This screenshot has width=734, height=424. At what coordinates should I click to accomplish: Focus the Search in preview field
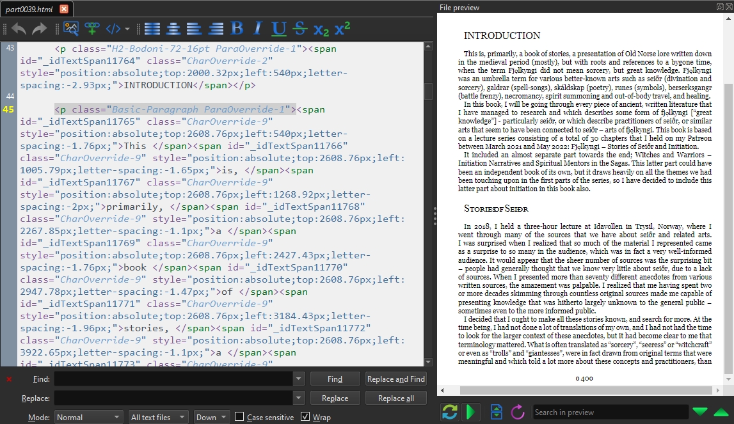[x=610, y=412]
